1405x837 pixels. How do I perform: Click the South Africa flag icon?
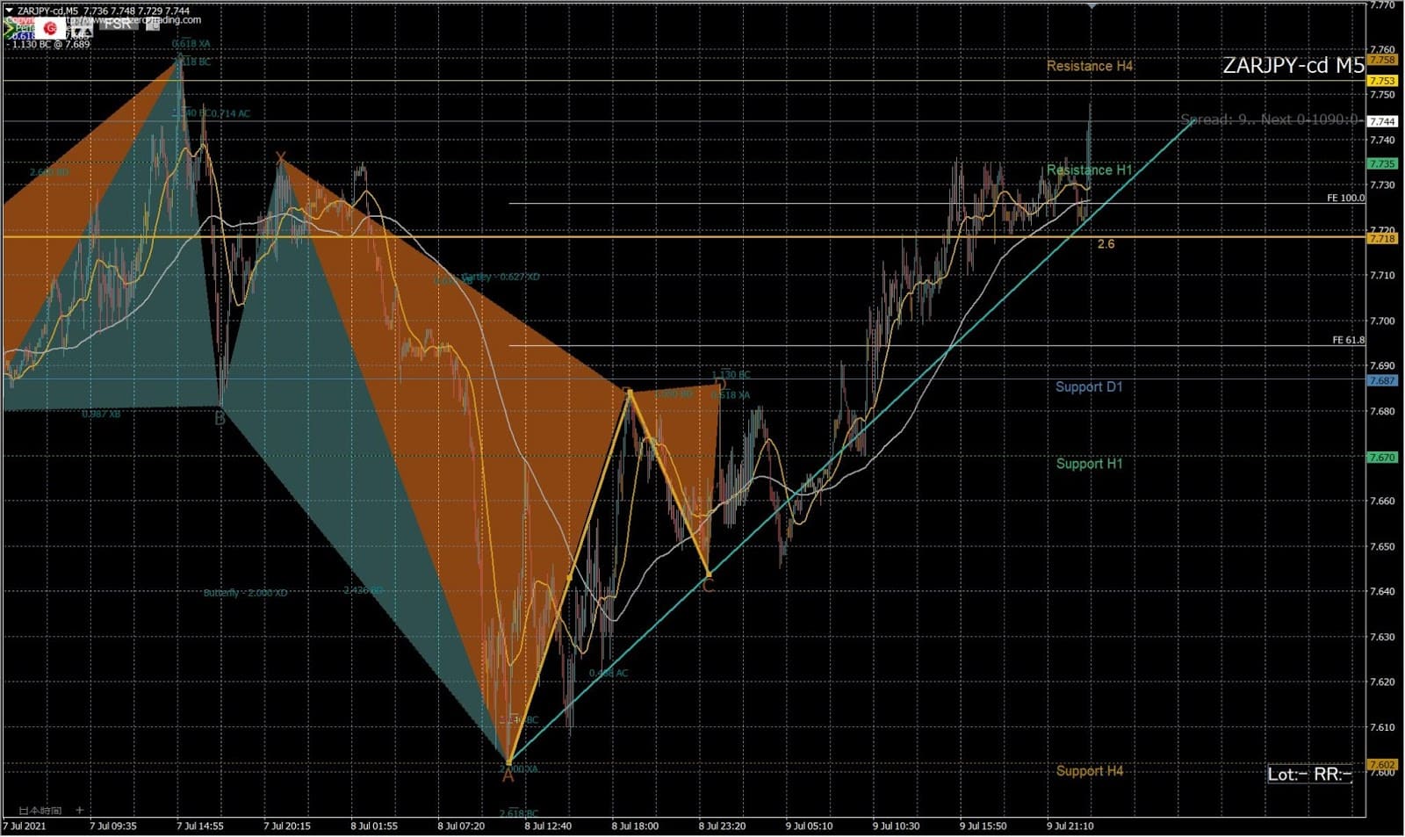(x=11, y=30)
